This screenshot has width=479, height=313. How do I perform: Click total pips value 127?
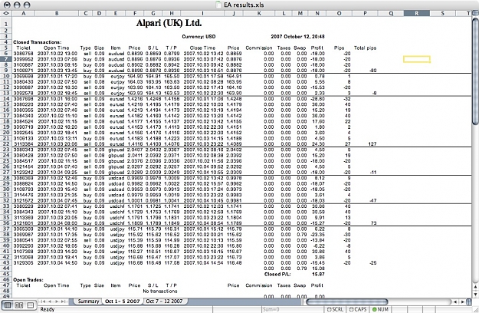tap(372, 144)
